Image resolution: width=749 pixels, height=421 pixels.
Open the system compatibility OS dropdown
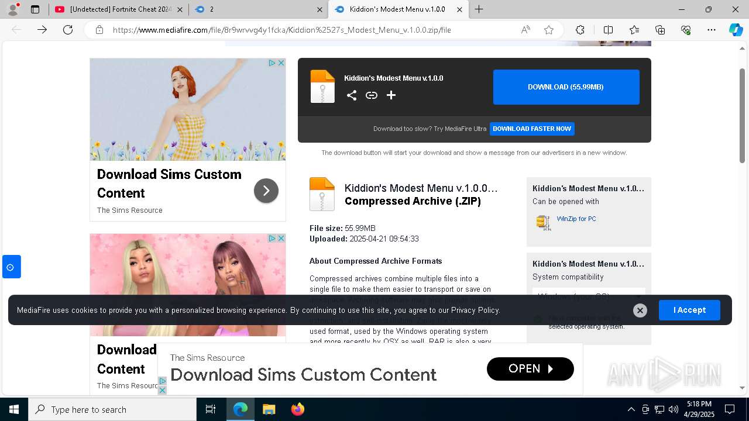pyautogui.click(x=589, y=296)
